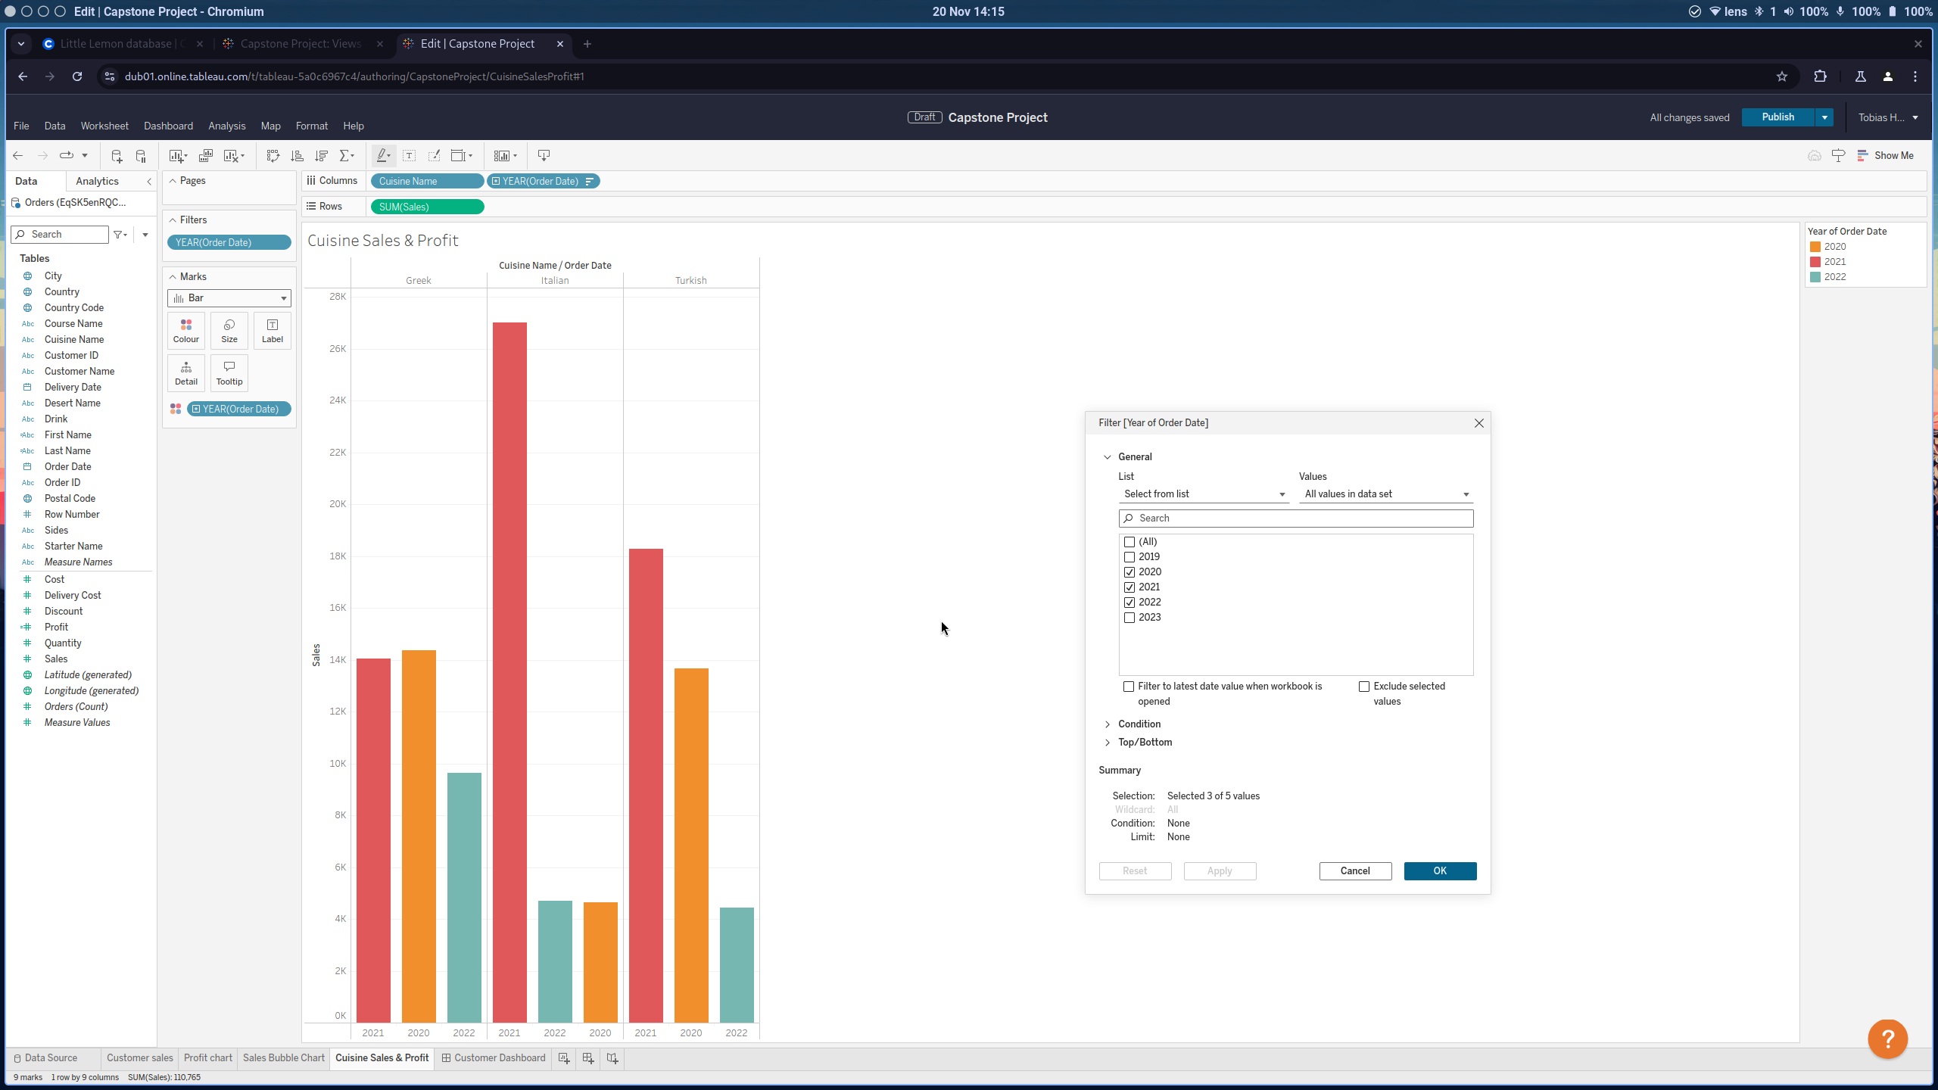Open the Tooltip marks card button
Viewport: 1938px width, 1090px height.
[229, 372]
